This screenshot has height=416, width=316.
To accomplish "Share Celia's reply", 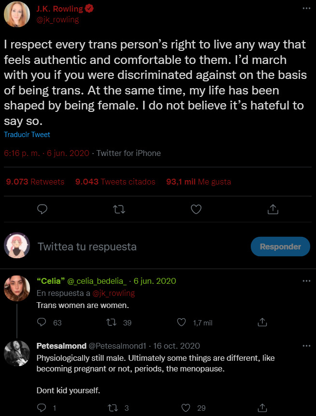I will point(262,322).
